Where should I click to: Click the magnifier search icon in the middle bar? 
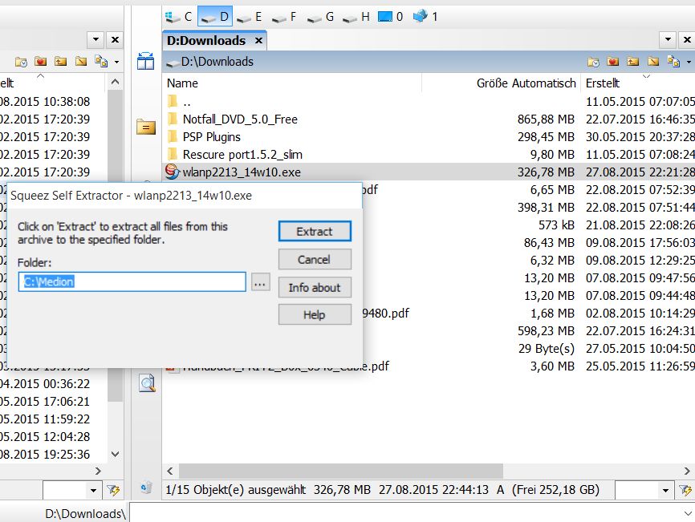click(147, 383)
